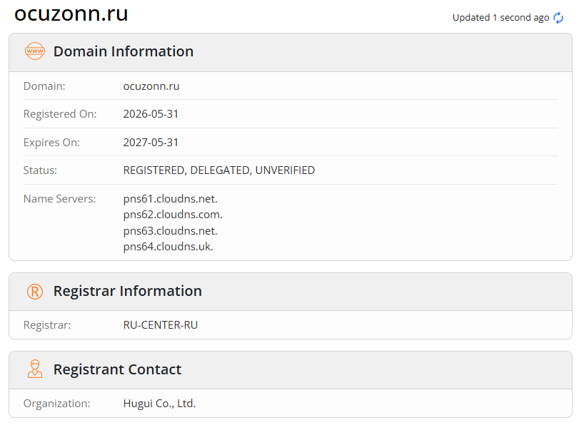Click the Registrar Information heading
The height and width of the screenshot is (425, 579).
point(128,291)
